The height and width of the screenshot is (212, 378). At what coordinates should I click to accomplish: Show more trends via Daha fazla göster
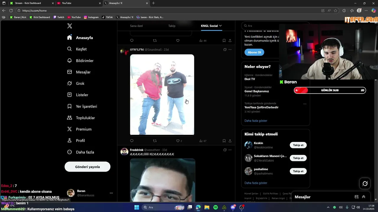click(256, 121)
